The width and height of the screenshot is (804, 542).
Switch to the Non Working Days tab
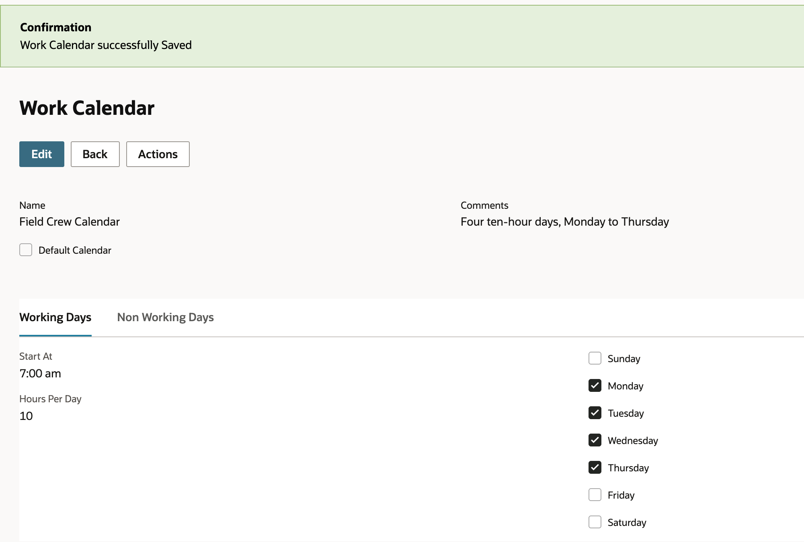click(165, 317)
